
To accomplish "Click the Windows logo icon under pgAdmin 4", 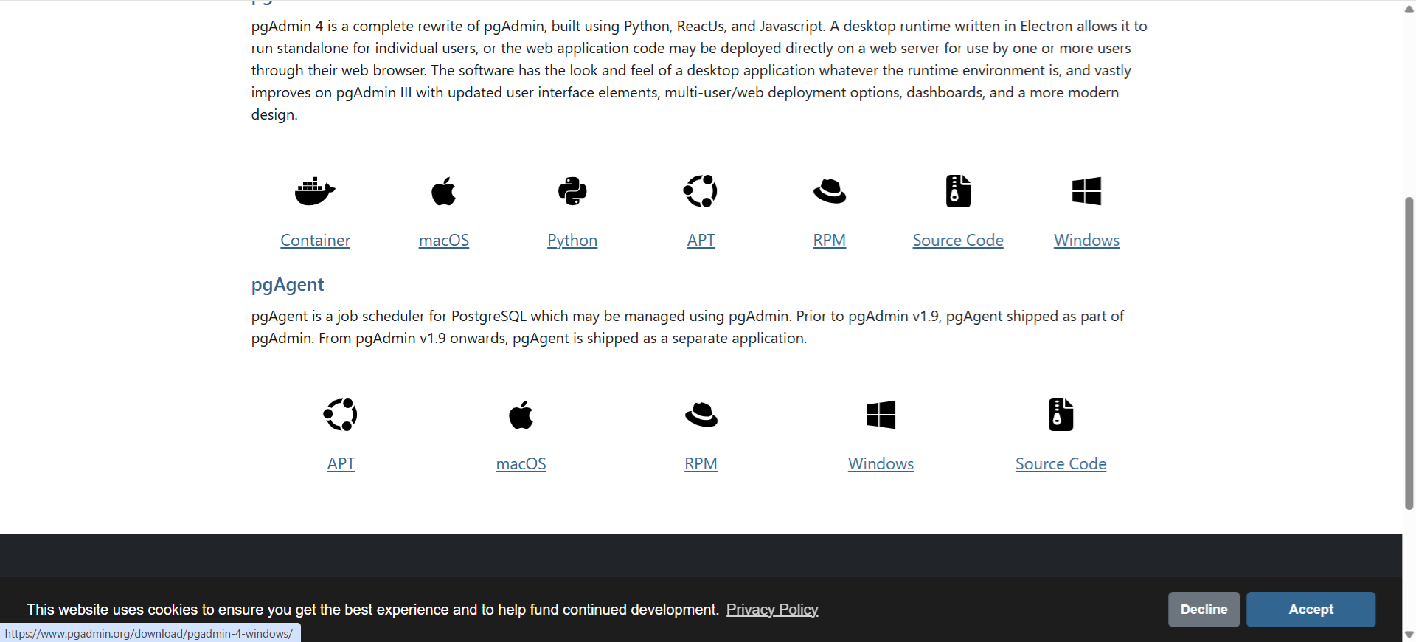I will pos(1086,191).
